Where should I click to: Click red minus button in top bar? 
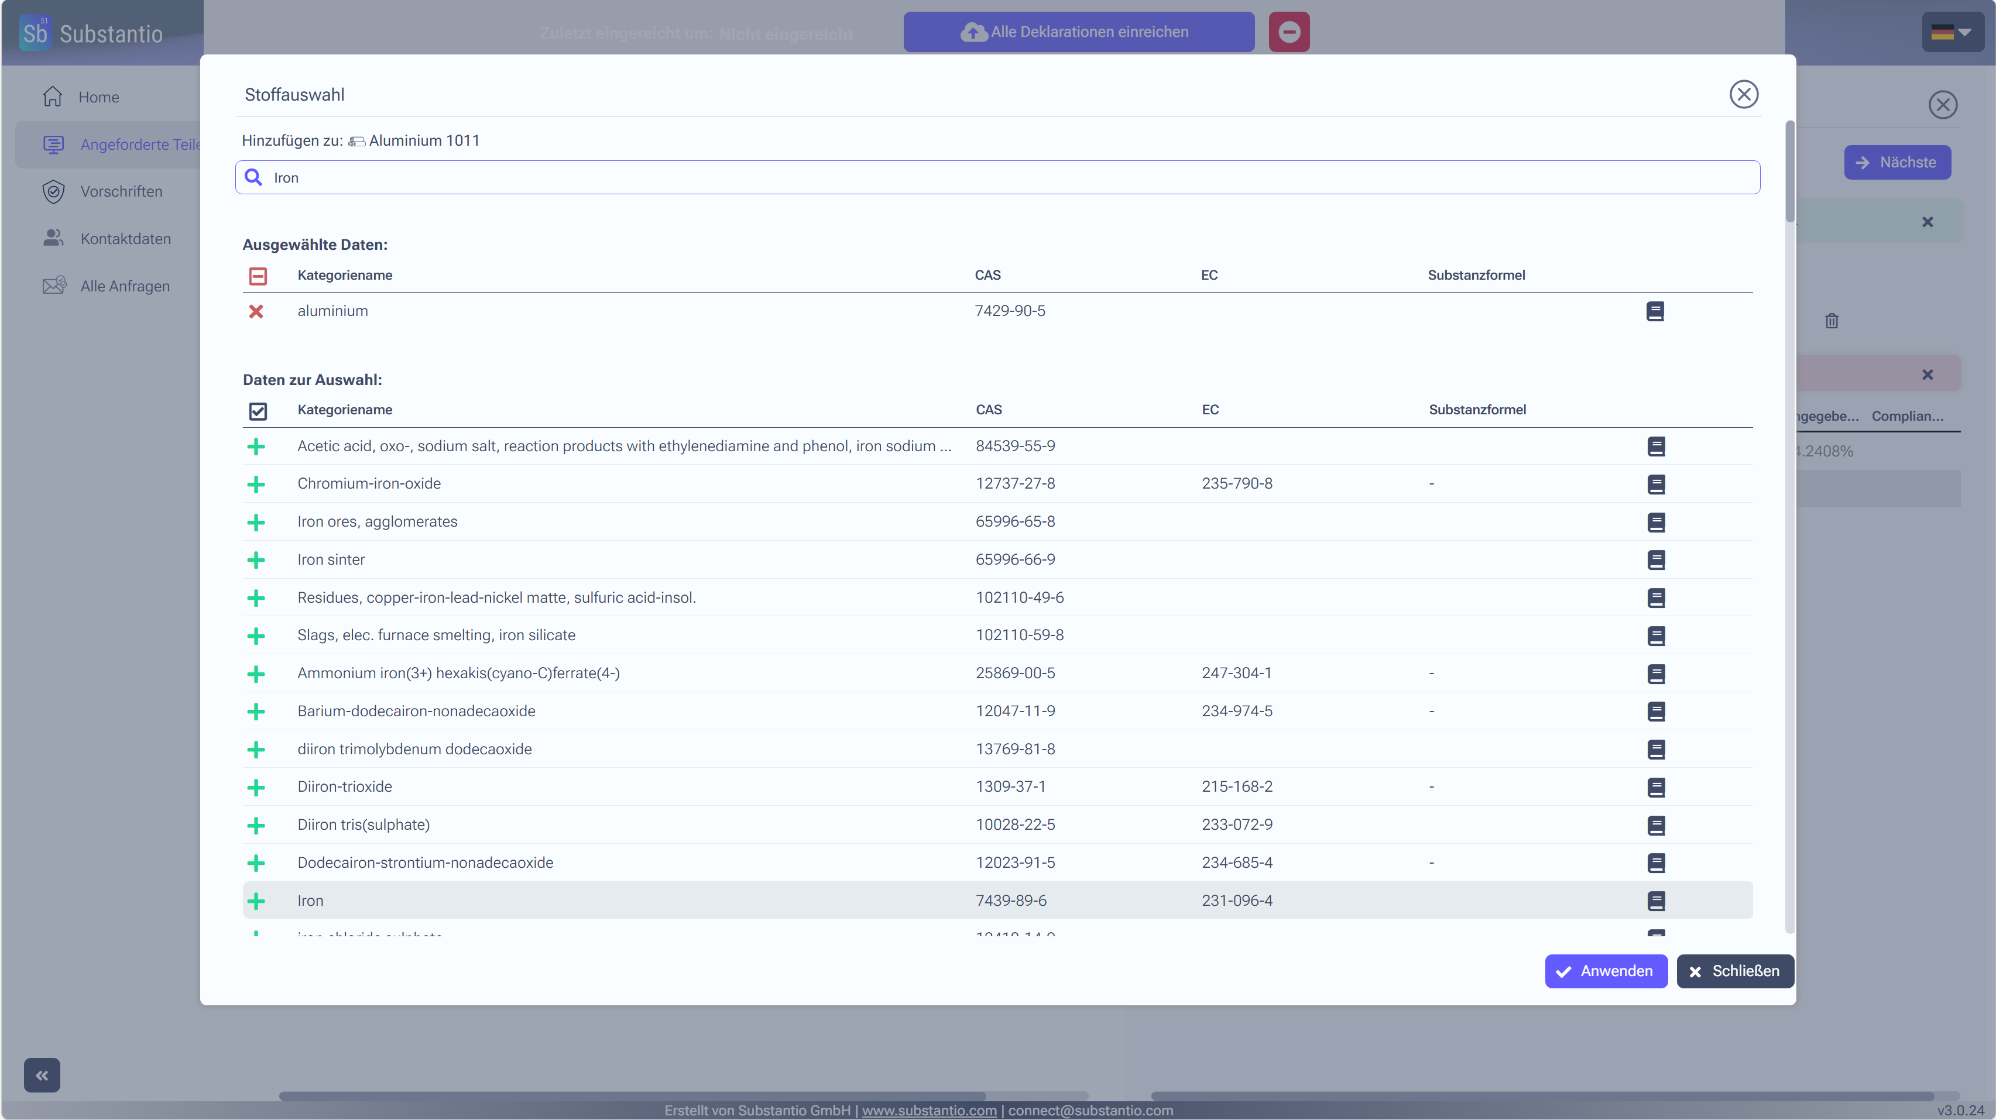(x=1288, y=32)
